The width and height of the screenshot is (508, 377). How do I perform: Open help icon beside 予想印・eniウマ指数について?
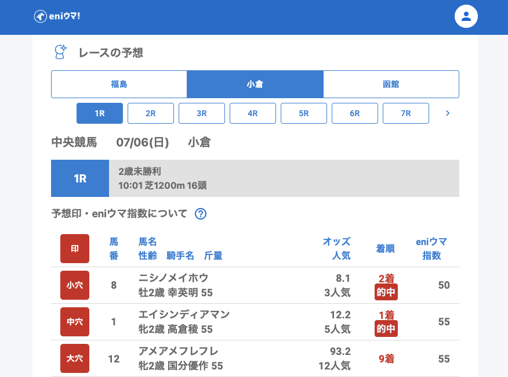tap(201, 214)
